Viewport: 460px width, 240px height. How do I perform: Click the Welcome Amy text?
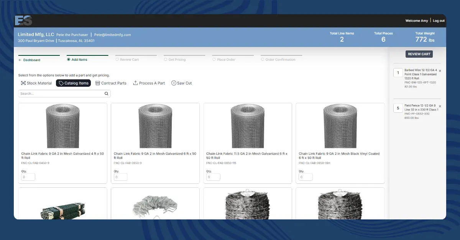pyautogui.click(x=417, y=21)
